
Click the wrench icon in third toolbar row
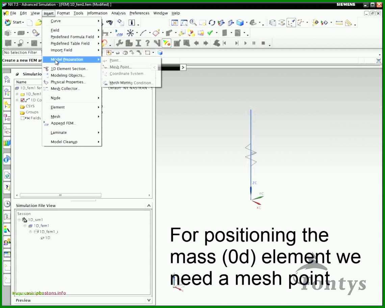(x=120, y=43)
